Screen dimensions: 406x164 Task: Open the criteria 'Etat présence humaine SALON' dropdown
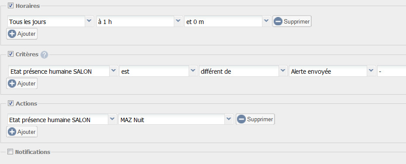coord(114,71)
